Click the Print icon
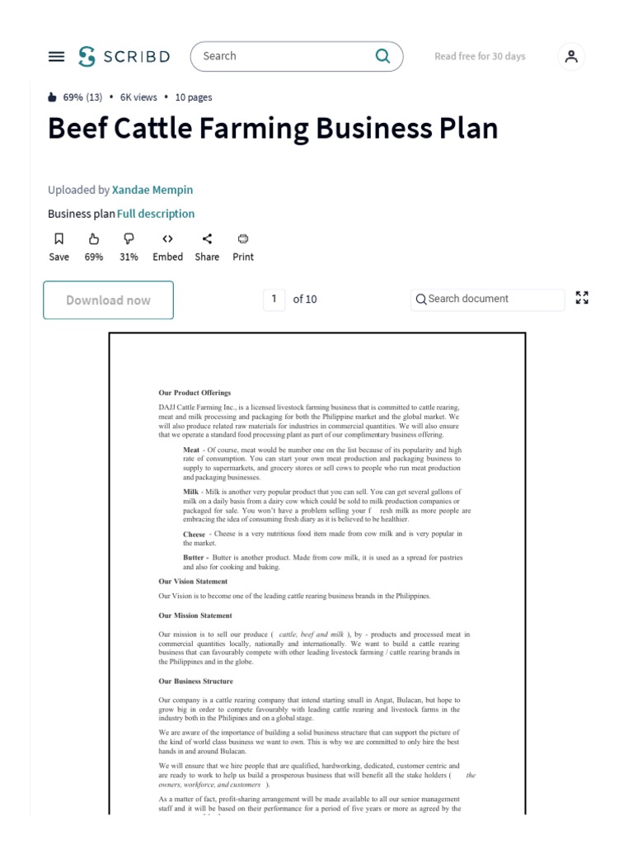 point(243,239)
